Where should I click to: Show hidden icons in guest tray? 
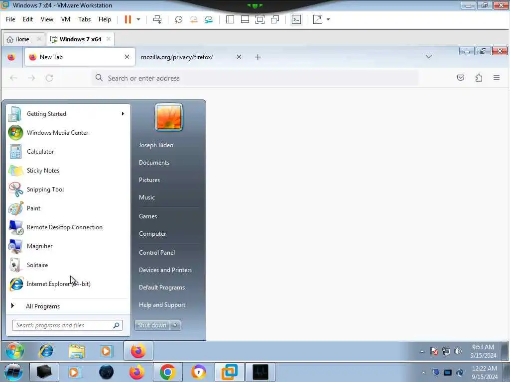click(x=422, y=351)
